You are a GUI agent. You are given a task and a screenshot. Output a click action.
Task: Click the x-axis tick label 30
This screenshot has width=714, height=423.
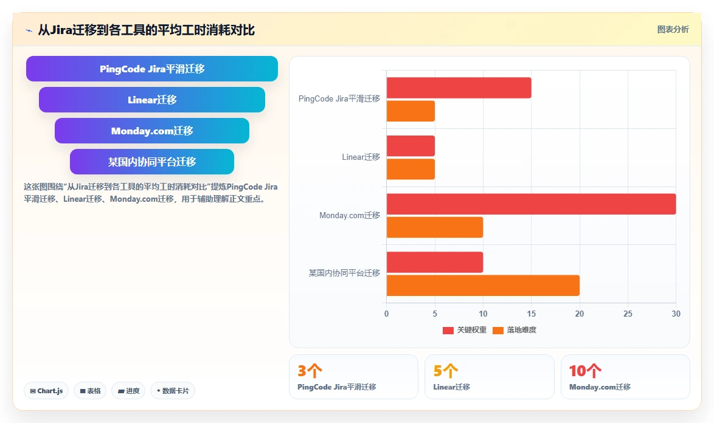[x=676, y=314]
